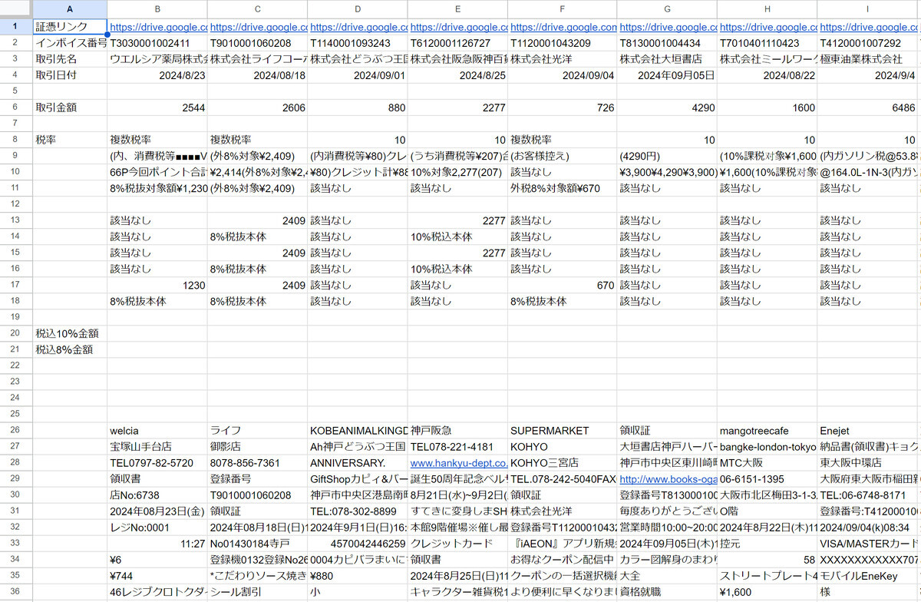Click the 株式会社大垣書店 cell
Viewport: 921px width, 602px height.
[668, 59]
